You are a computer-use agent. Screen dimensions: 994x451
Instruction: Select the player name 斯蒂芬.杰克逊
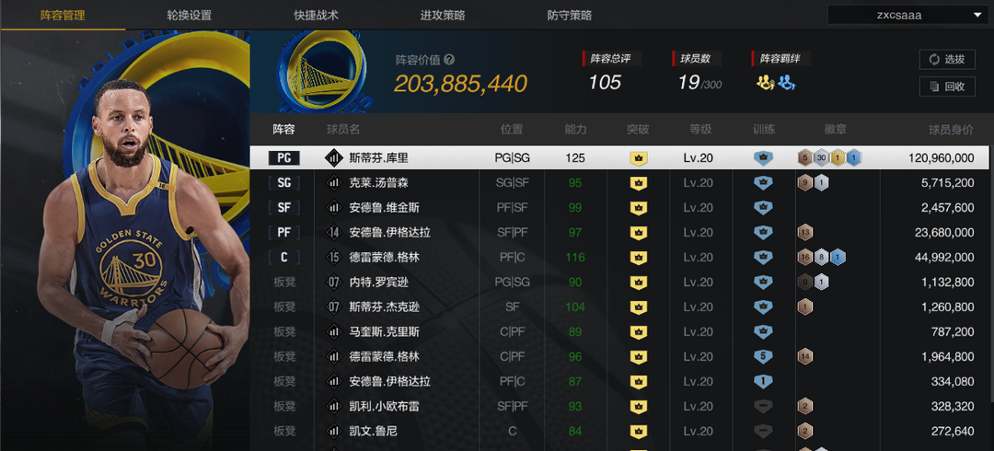(384, 307)
